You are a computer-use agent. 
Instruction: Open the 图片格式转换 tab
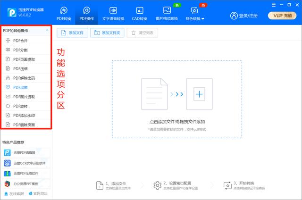tap(167, 14)
